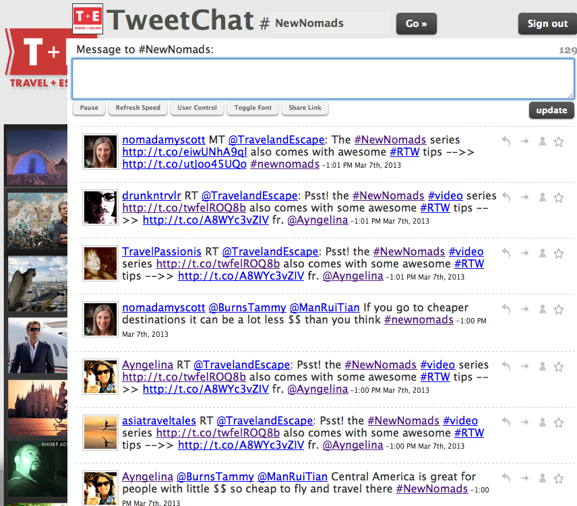Click the user icon on drunkntrvlr's tweet
Image resolution: width=577 pixels, height=506 pixels.
tap(541, 197)
